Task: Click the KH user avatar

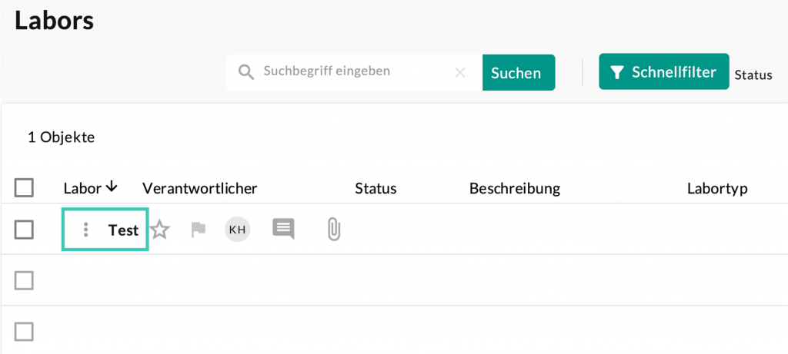Action: [x=237, y=230]
